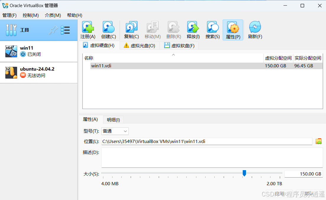This screenshot has width=326, height=200.
Task: Click the 大小(S) slider handle
Action: click(244, 173)
